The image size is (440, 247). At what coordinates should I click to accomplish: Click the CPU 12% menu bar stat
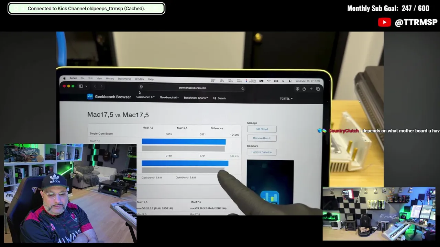(222, 81)
